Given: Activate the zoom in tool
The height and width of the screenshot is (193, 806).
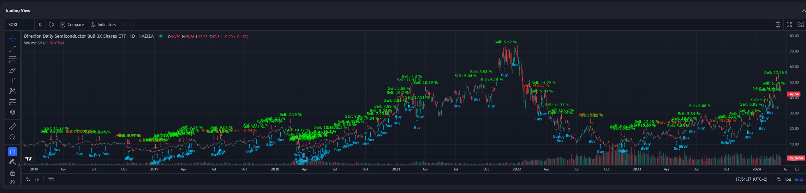Looking at the screenshot, I should 12,137.
